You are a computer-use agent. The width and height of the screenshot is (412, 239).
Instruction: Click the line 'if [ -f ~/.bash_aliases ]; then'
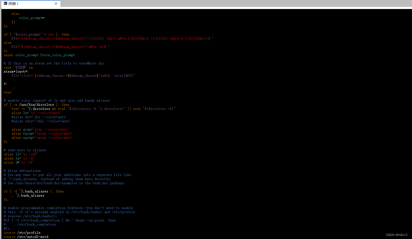coord(34,191)
